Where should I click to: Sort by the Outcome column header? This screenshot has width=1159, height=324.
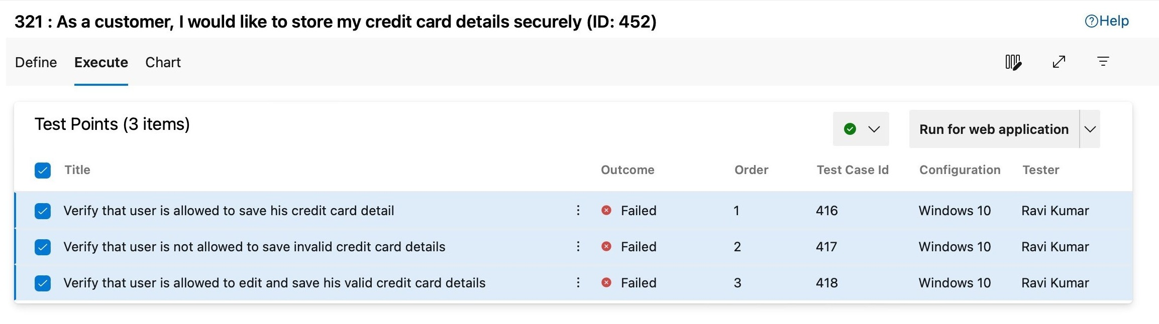pyautogui.click(x=627, y=170)
